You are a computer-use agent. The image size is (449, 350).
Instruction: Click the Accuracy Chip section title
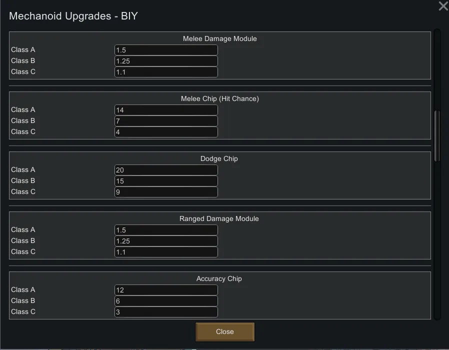219,278
